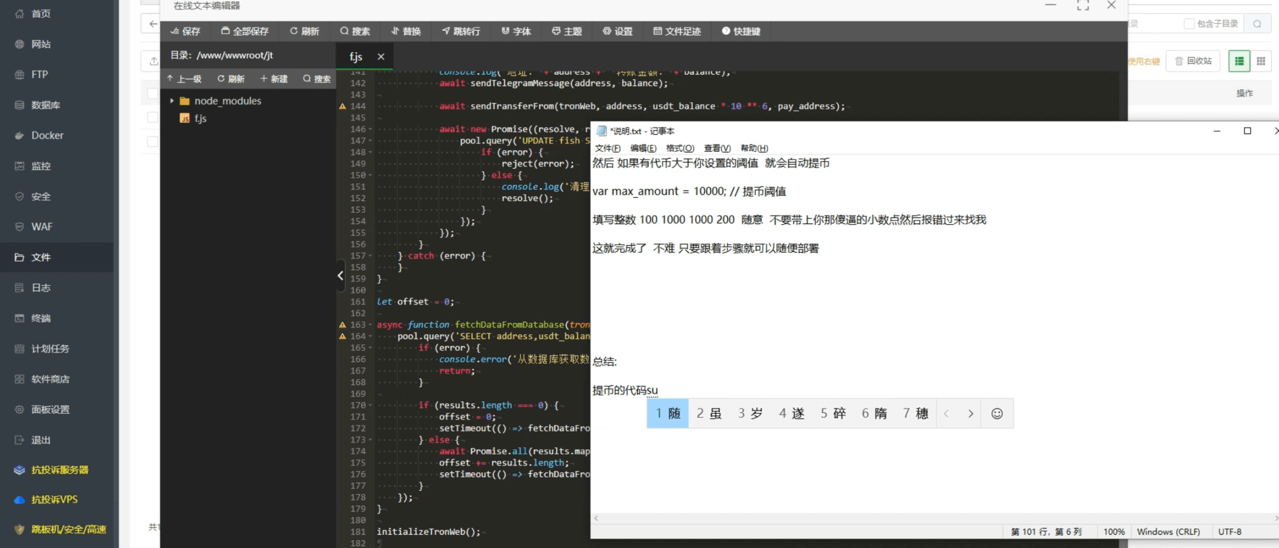Expand the node_modules folder
1279x548 pixels.
pyautogui.click(x=172, y=101)
